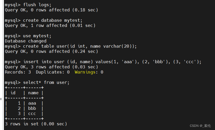Click the '3 rows affected' result line
Viewport: 215px width, 130px height.
(x=51, y=67)
